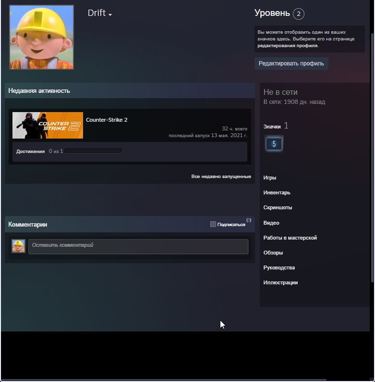Open the Руководства section link
The height and width of the screenshot is (382, 375).
(x=279, y=267)
